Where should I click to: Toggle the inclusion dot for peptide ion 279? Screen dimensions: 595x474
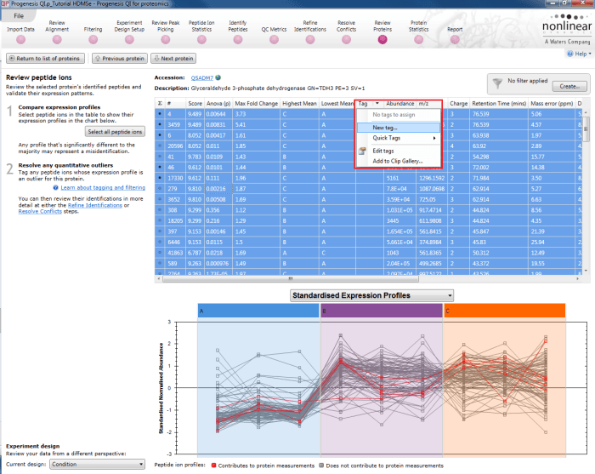pyautogui.click(x=160, y=188)
